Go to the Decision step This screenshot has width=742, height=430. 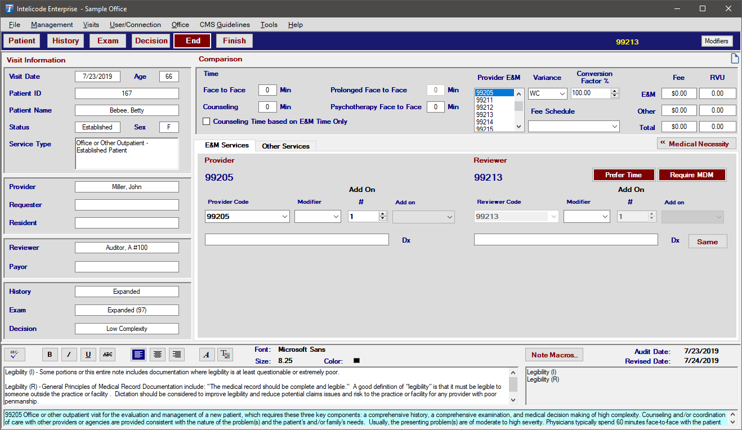[x=151, y=41]
